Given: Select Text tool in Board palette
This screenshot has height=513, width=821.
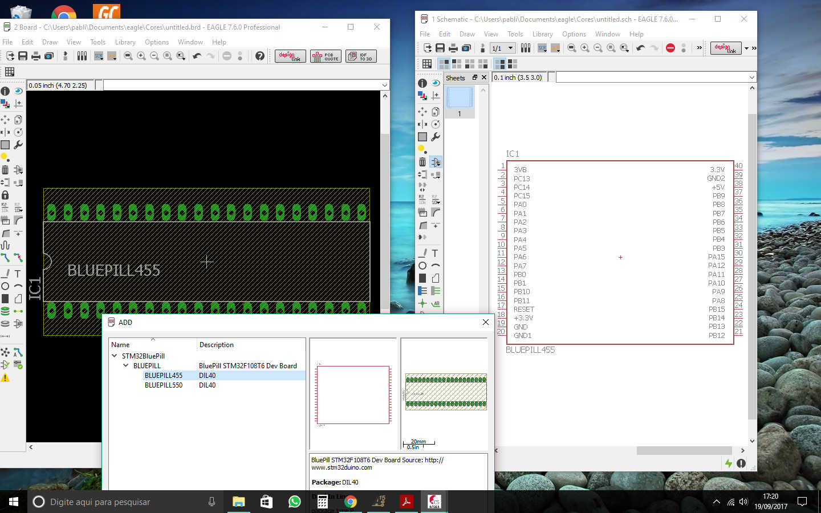Looking at the screenshot, I should (x=18, y=274).
